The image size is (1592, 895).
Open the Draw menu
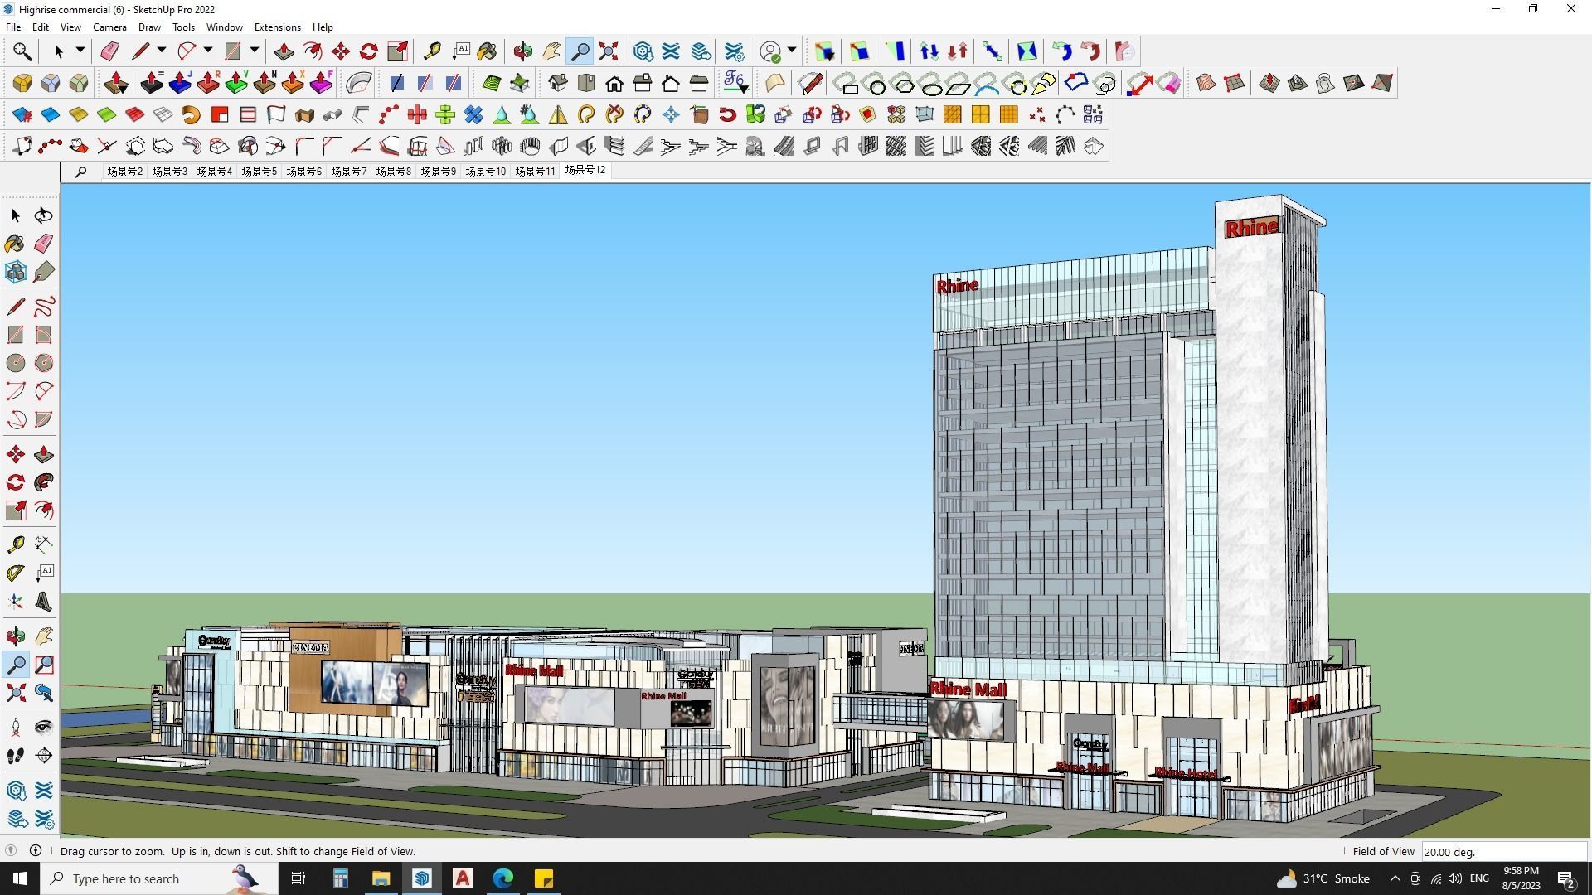[149, 27]
